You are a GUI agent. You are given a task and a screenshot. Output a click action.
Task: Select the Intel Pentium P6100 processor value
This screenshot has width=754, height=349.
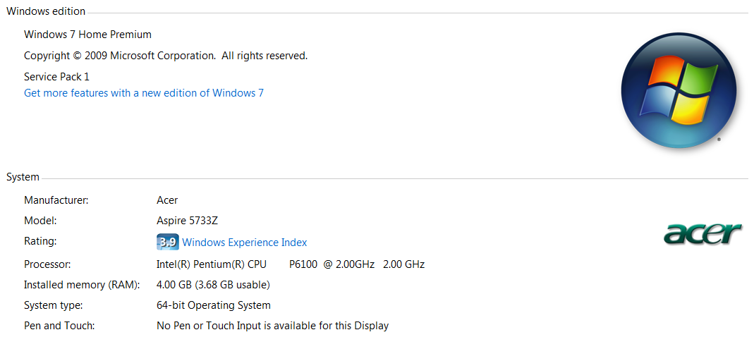[291, 264]
